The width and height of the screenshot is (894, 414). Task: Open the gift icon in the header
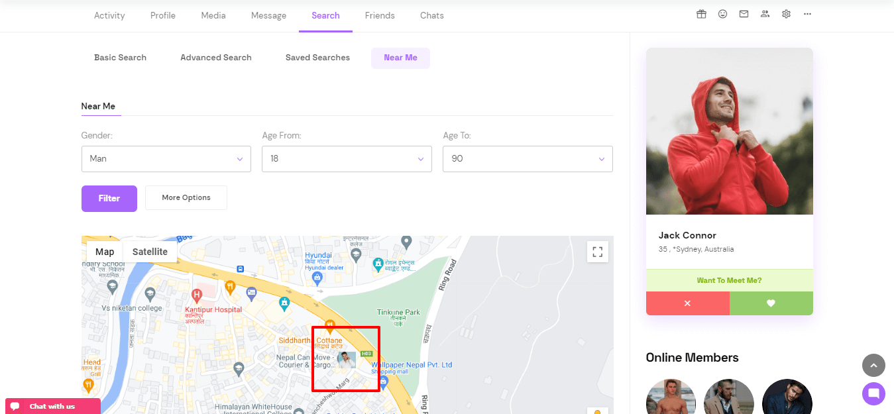tap(701, 14)
